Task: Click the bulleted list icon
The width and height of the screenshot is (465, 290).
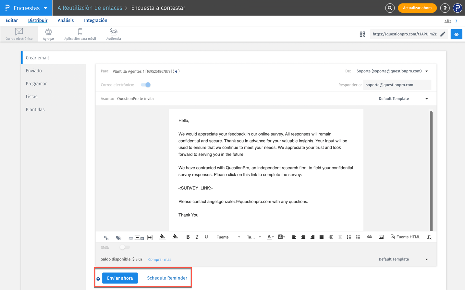Action: [x=349, y=237]
